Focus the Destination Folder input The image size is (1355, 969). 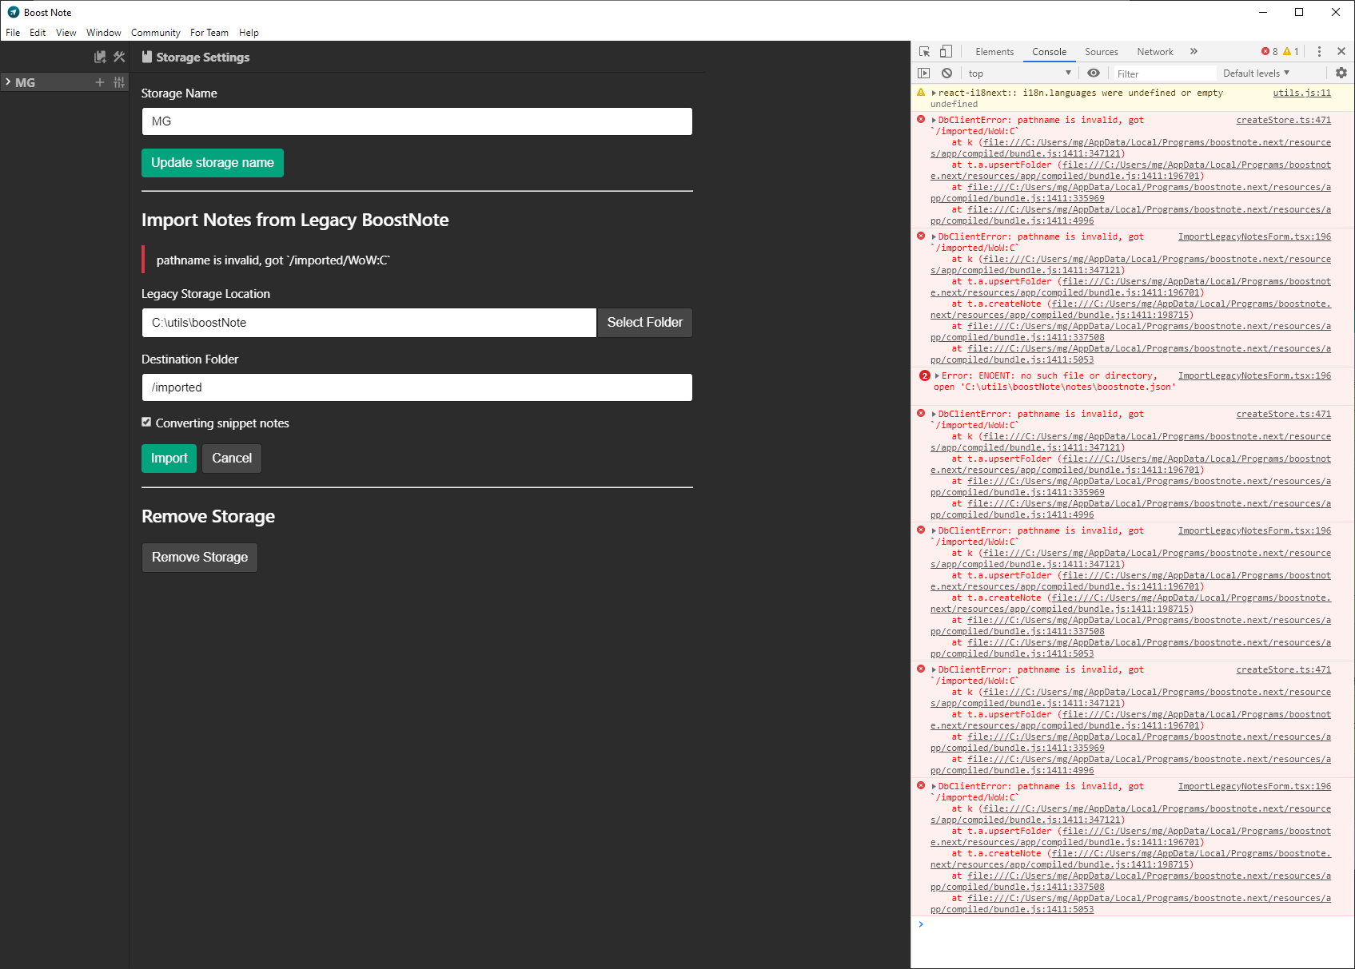pos(416,387)
